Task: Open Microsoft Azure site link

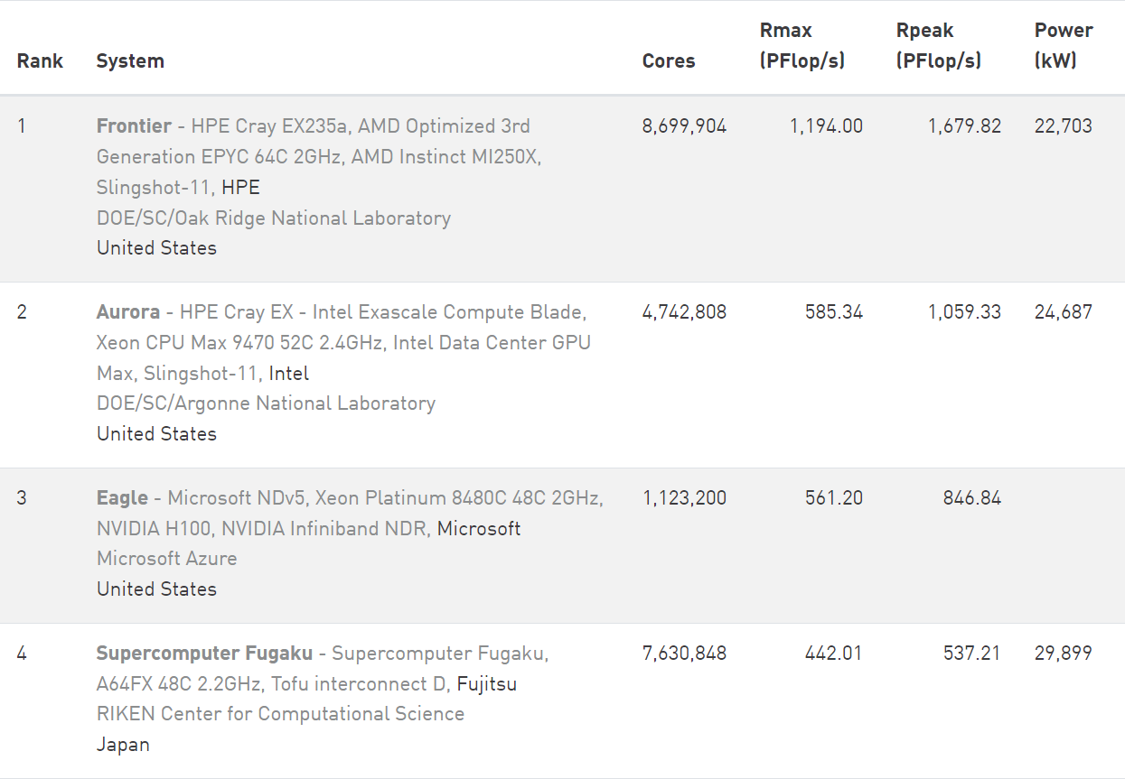Action: click(167, 558)
